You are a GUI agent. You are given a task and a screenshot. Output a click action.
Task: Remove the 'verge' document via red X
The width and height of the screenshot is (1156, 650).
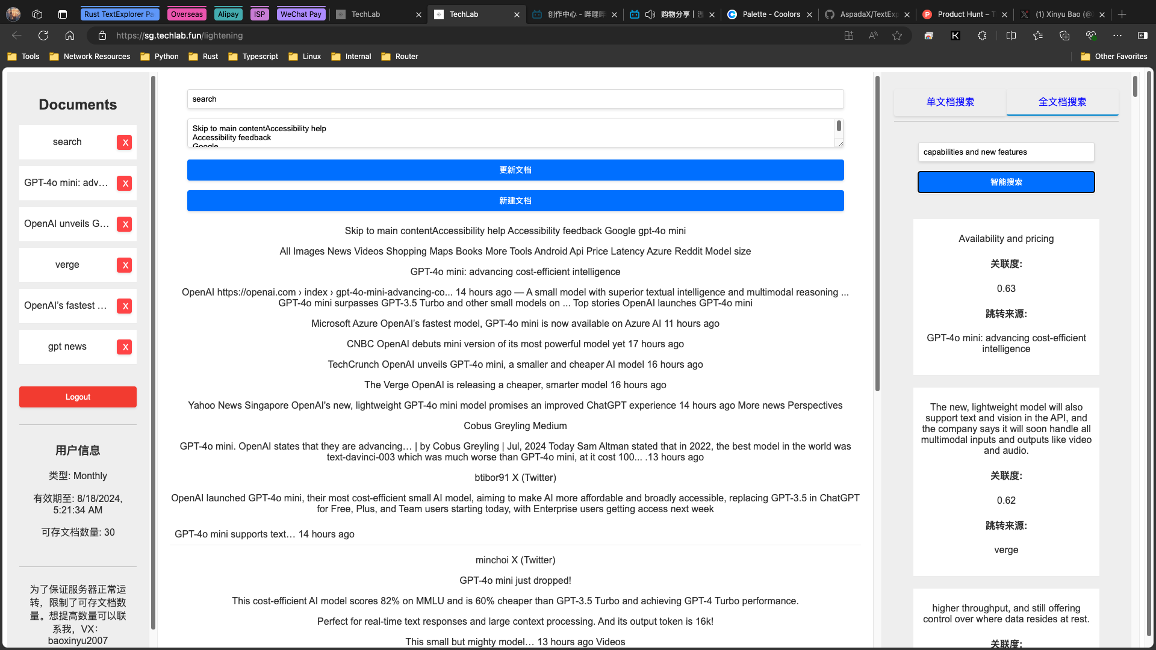(x=125, y=265)
